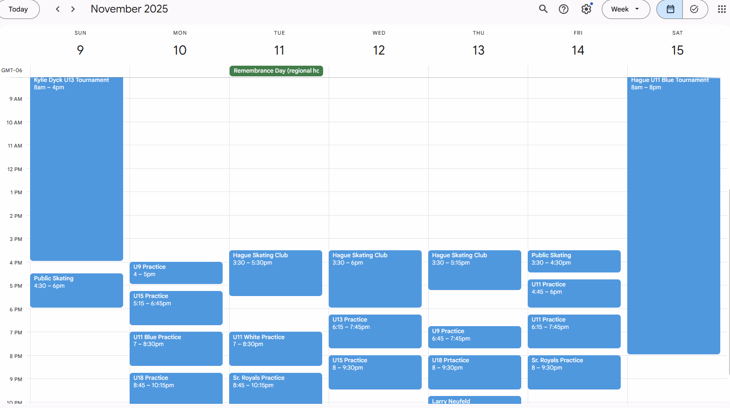Select Friday 14 date header

click(x=578, y=50)
